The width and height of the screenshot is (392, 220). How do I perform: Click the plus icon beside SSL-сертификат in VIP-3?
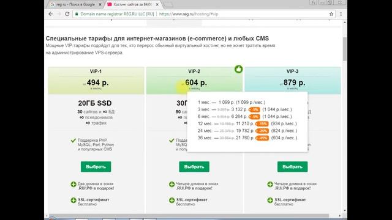click(270, 200)
